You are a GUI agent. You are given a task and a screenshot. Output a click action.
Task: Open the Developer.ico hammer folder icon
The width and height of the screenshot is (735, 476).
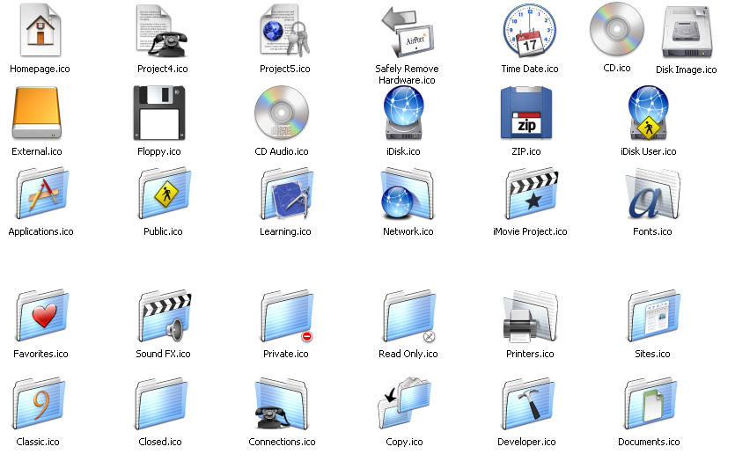pos(527,403)
